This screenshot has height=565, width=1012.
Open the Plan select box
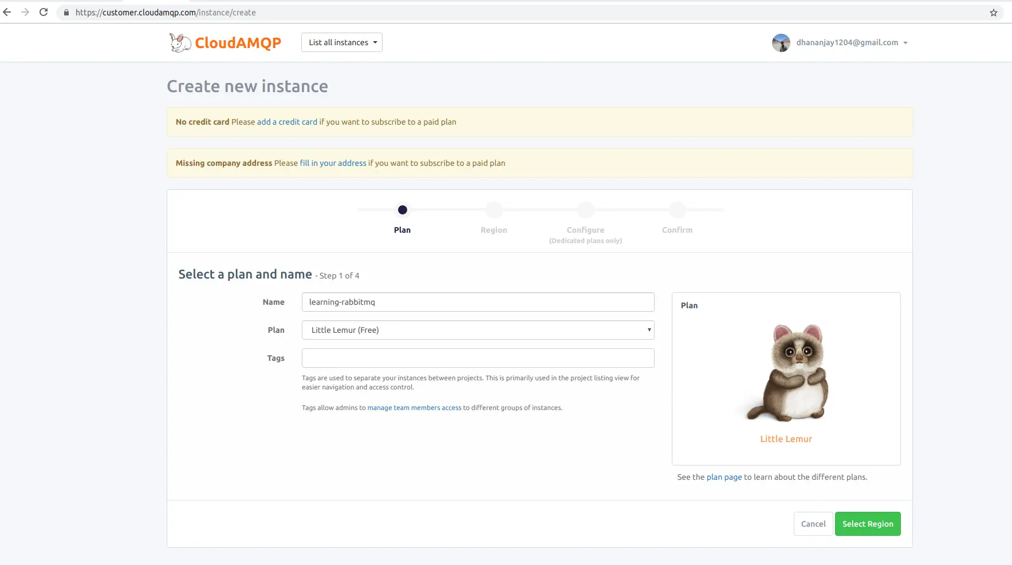pyautogui.click(x=478, y=330)
